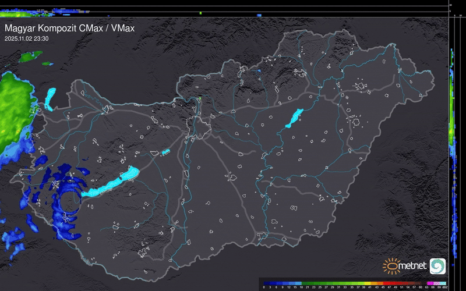The height and width of the screenshot is (291, 466).
Task: Click the cyan Tisza Lake shape
Action: pyautogui.click(x=294, y=118)
